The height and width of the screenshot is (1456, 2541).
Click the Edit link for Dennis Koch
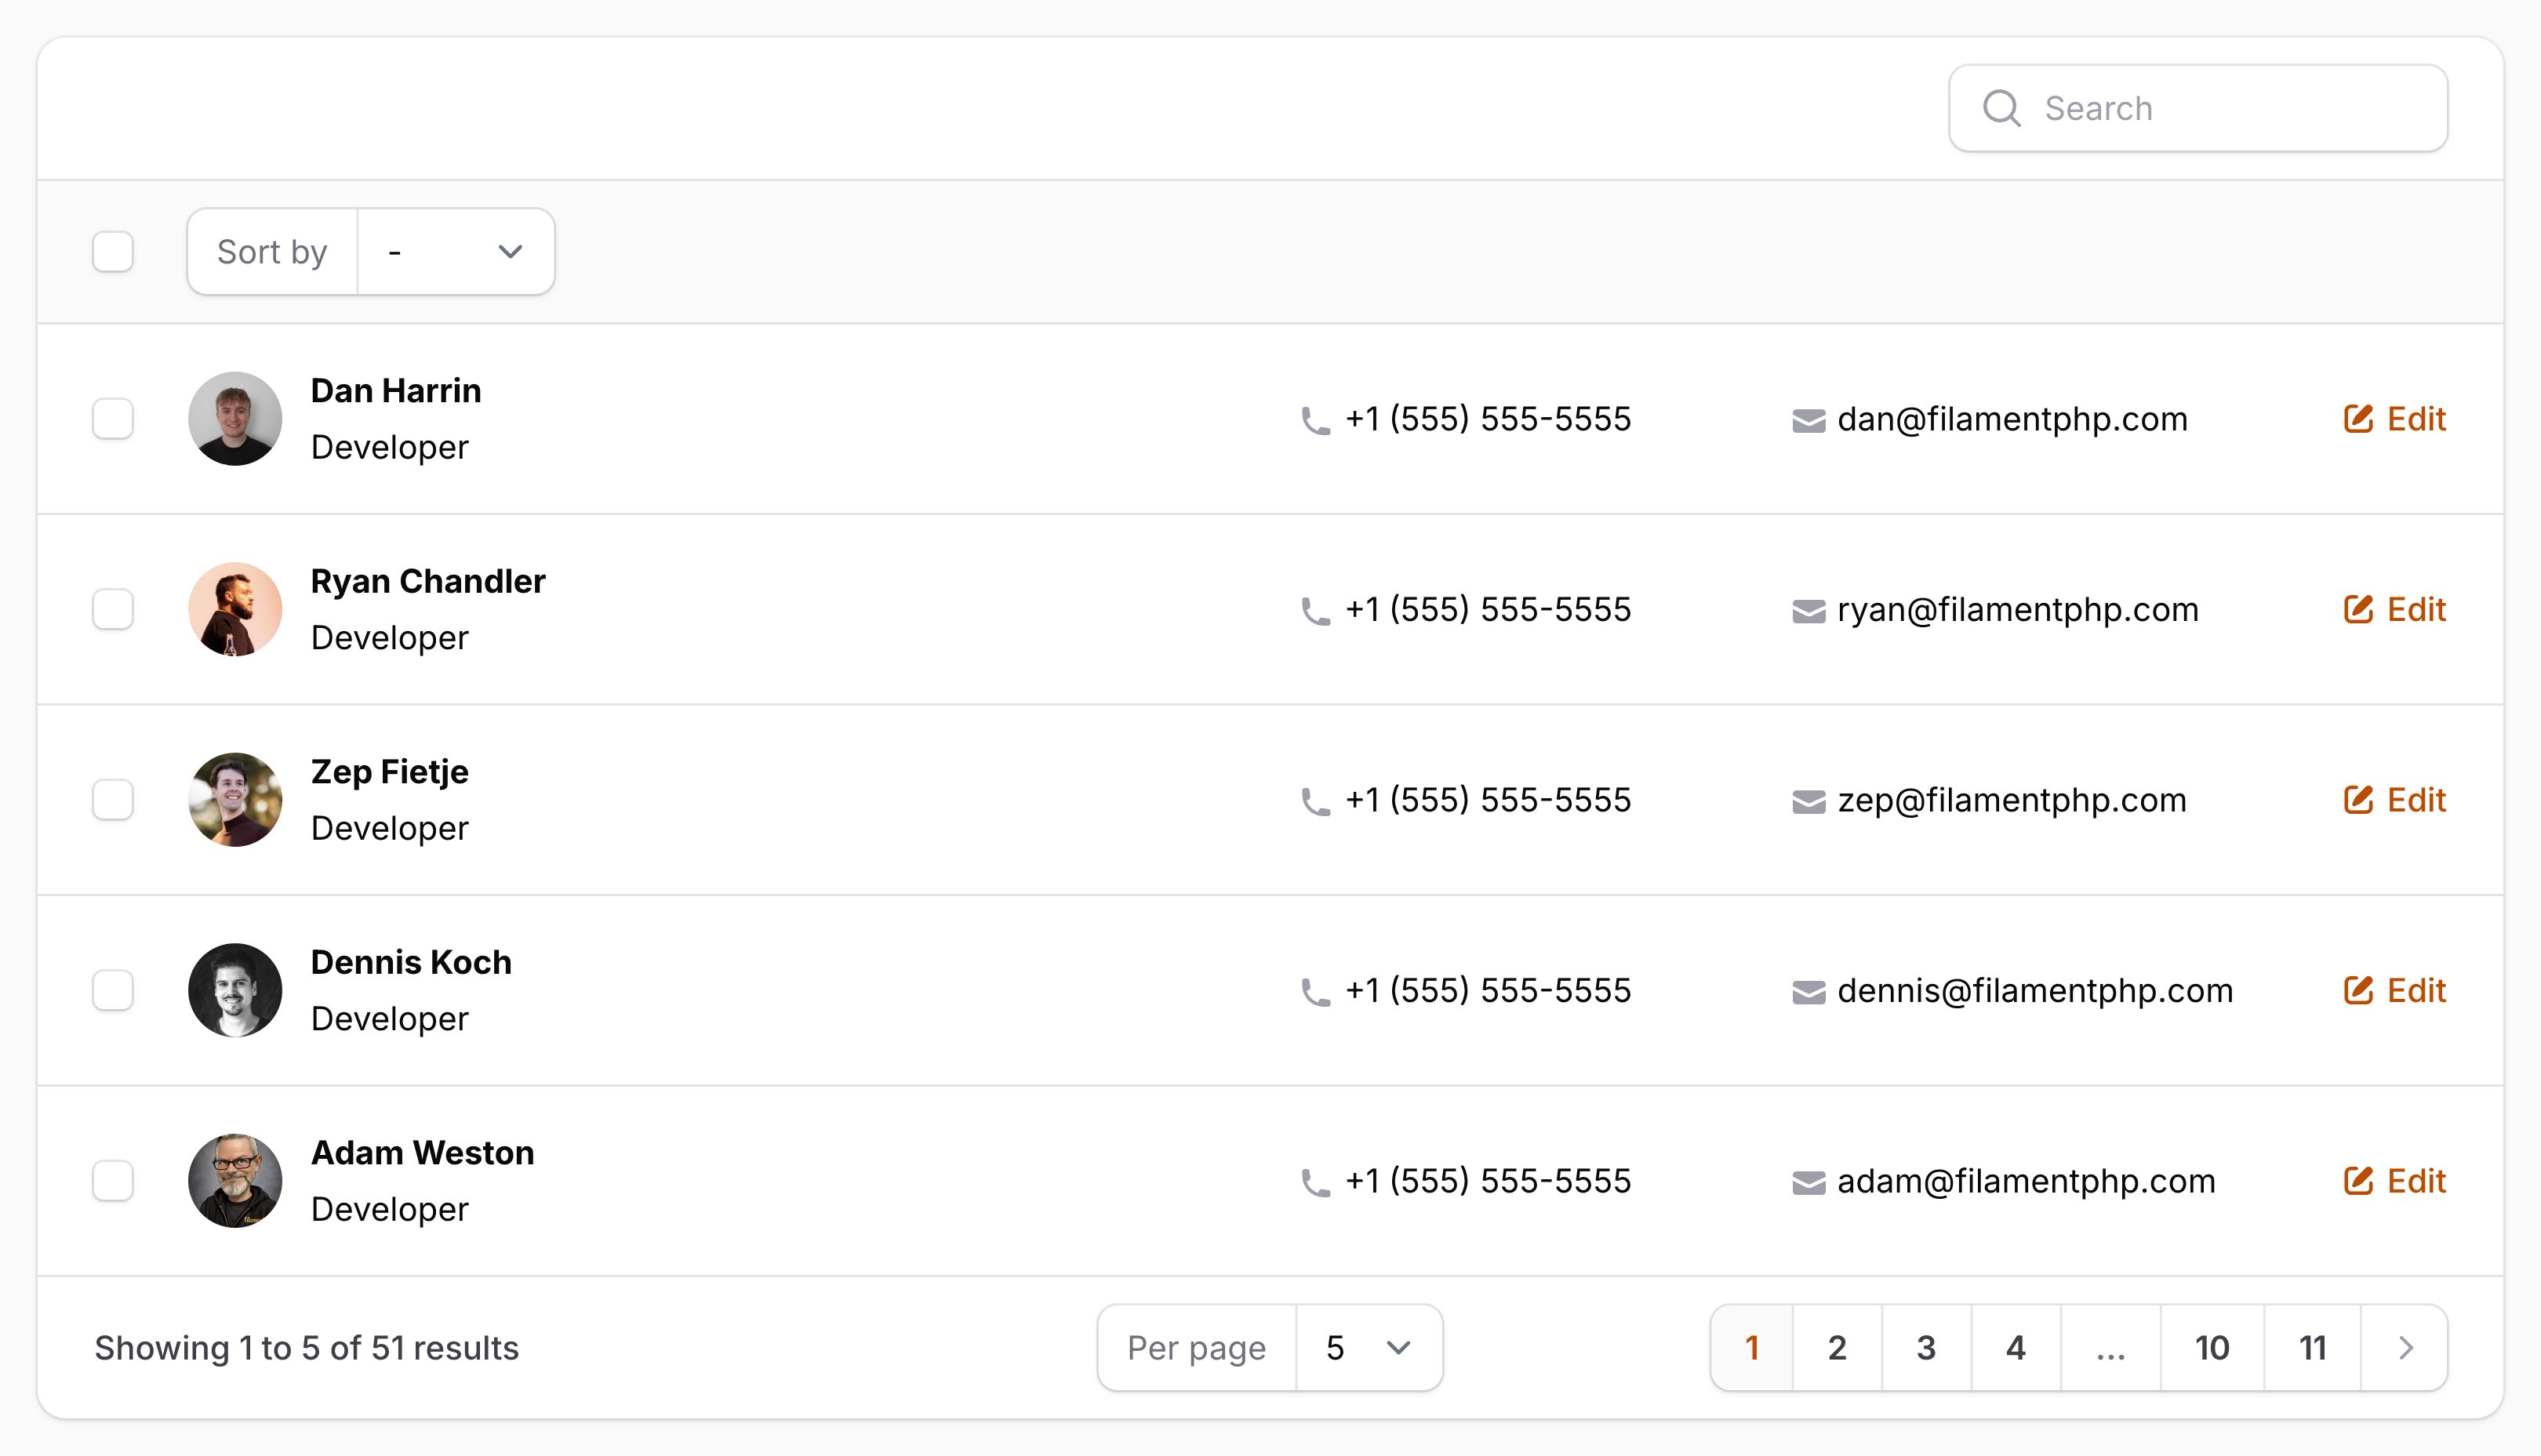[2395, 990]
